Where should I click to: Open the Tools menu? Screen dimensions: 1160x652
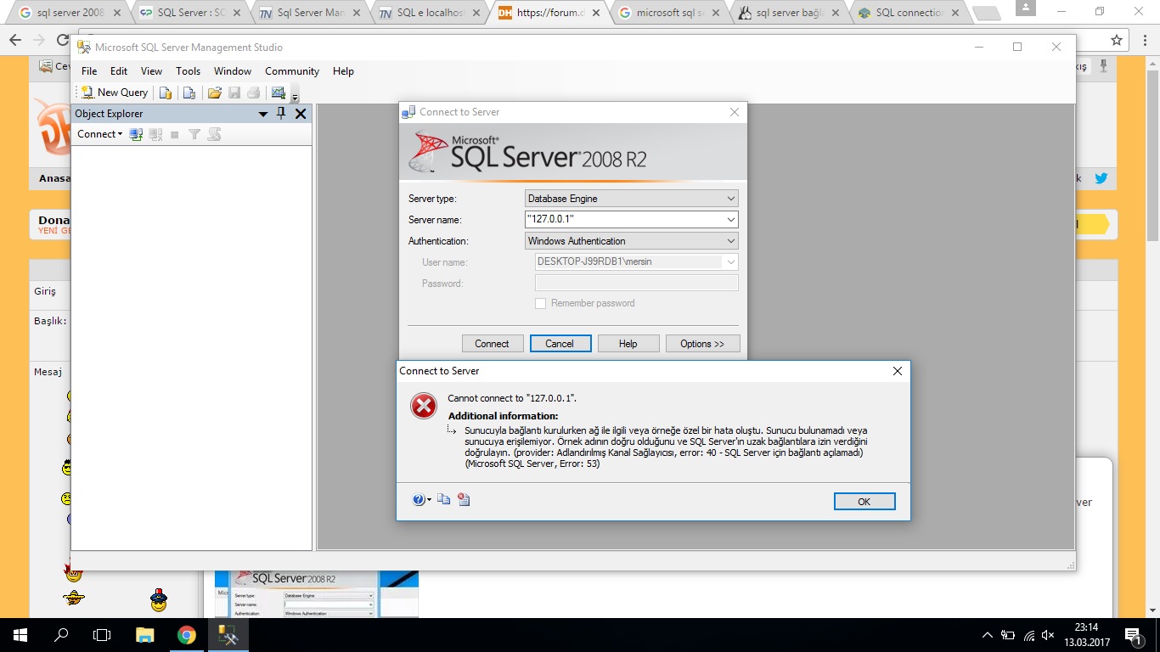189,71
